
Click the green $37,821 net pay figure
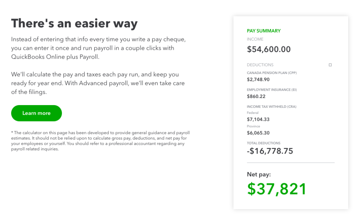tap(277, 189)
